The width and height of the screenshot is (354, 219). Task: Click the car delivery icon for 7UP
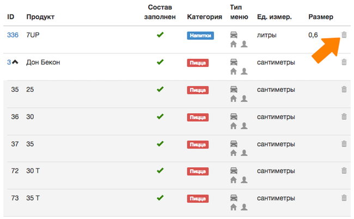(x=234, y=35)
